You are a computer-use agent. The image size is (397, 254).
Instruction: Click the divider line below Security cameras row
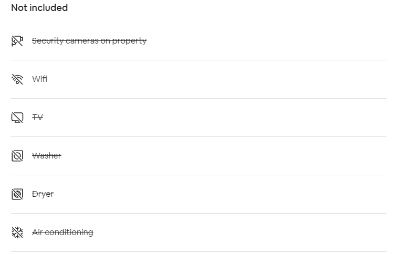click(x=198, y=60)
